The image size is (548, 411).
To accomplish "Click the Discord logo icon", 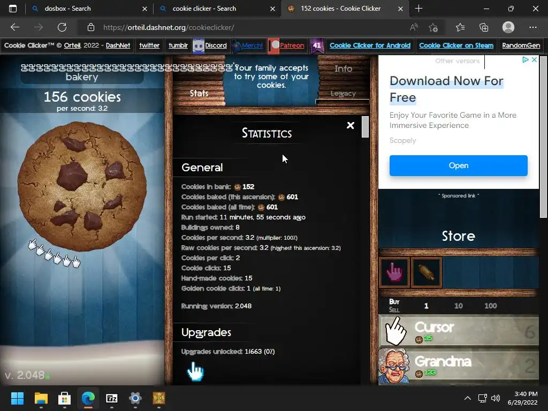I will point(198,46).
